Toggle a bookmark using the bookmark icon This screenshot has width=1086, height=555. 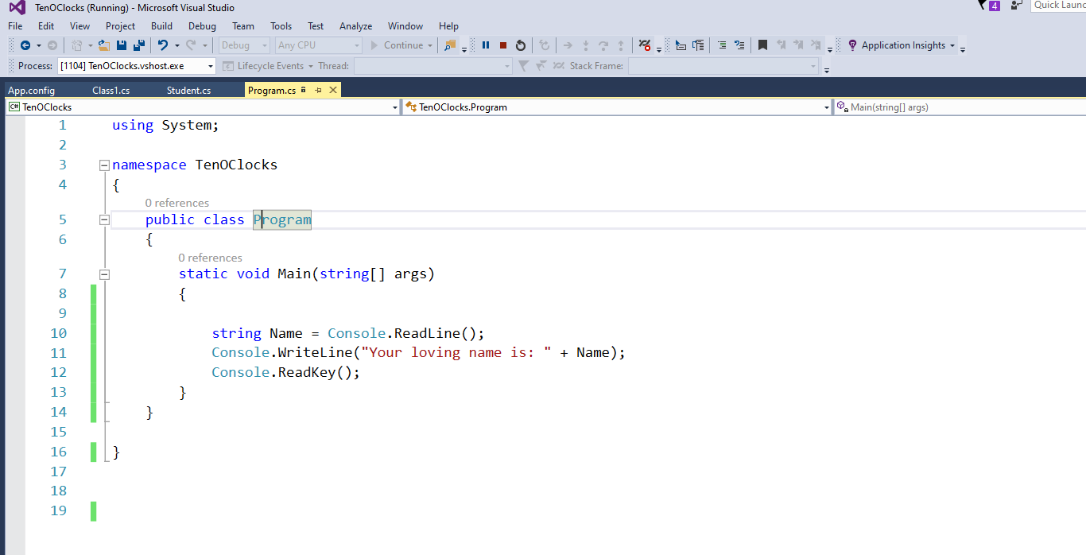pyautogui.click(x=762, y=45)
